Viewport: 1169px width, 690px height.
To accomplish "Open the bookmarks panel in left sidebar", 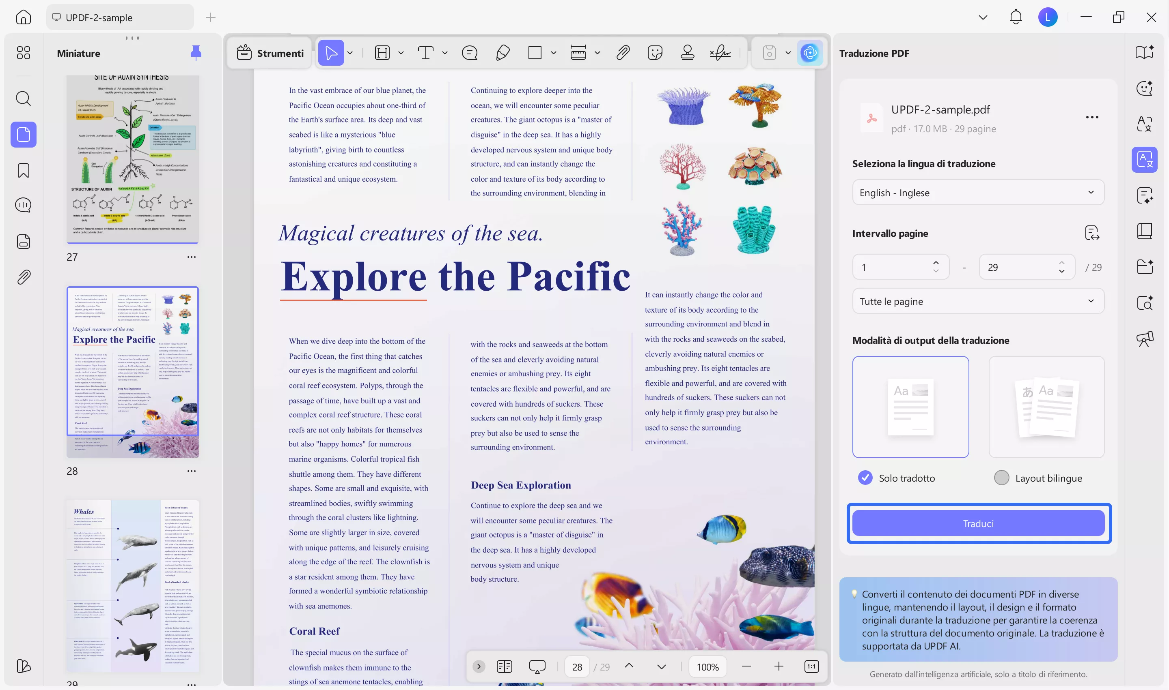I will coord(23,171).
